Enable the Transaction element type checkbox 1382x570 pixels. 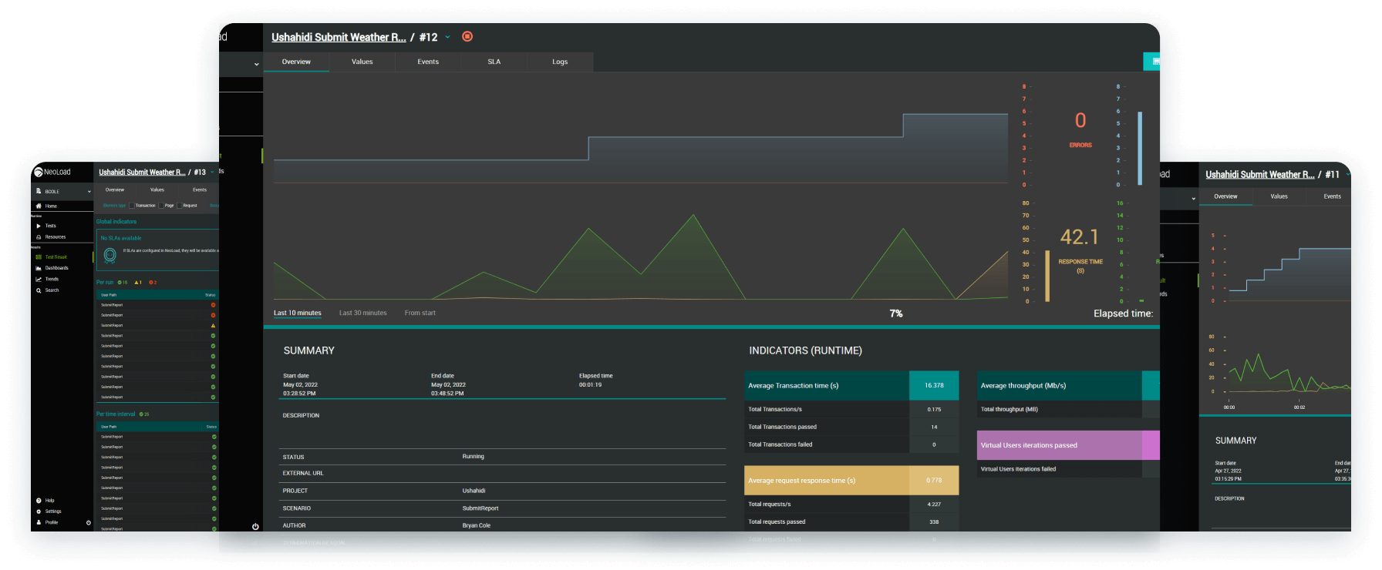[132, 206]
